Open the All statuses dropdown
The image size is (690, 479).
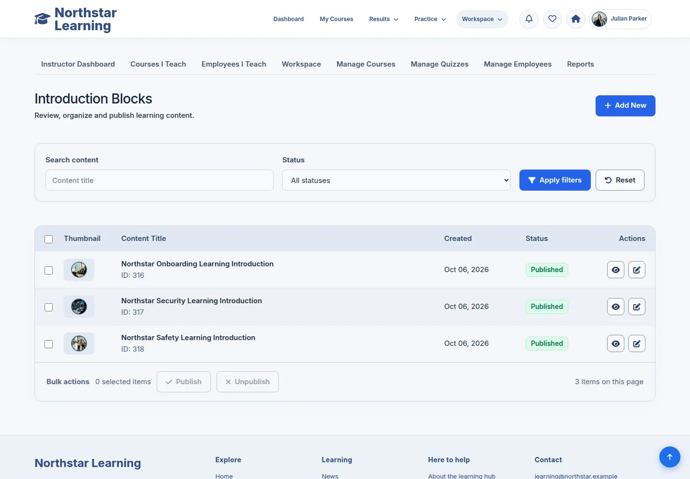coord(396,180)
